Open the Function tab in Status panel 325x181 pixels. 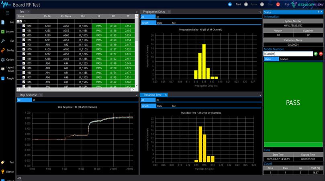coord(284,59)
